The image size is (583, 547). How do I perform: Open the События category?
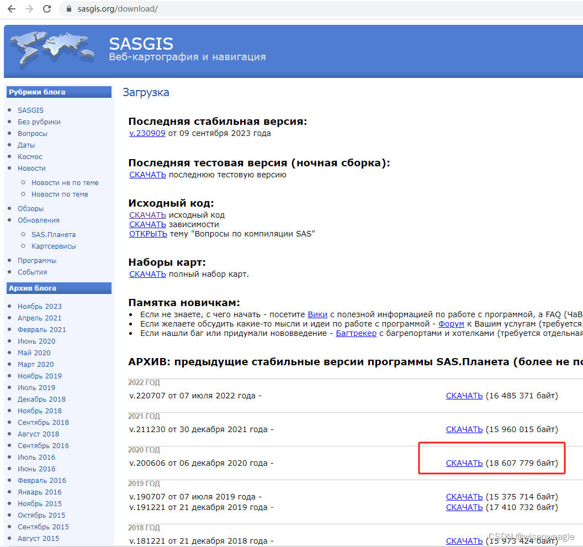pyautogui.click(x=33, y=272)
